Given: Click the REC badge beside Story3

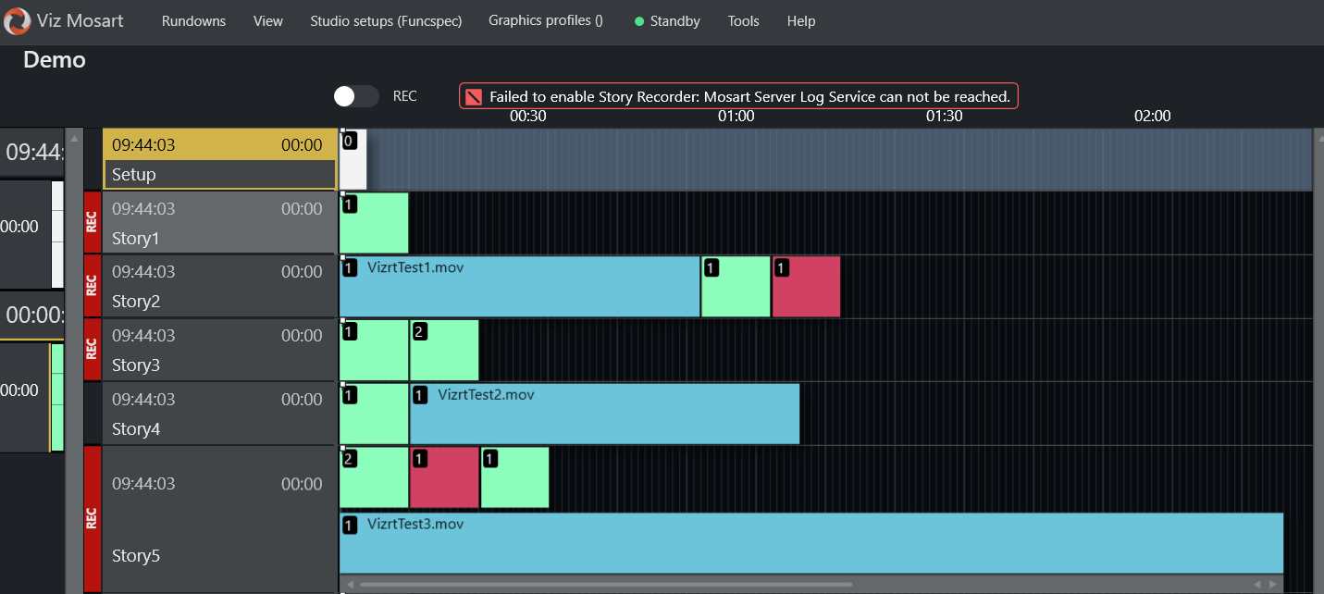Looking at the screenshot, I should [92, 349].
